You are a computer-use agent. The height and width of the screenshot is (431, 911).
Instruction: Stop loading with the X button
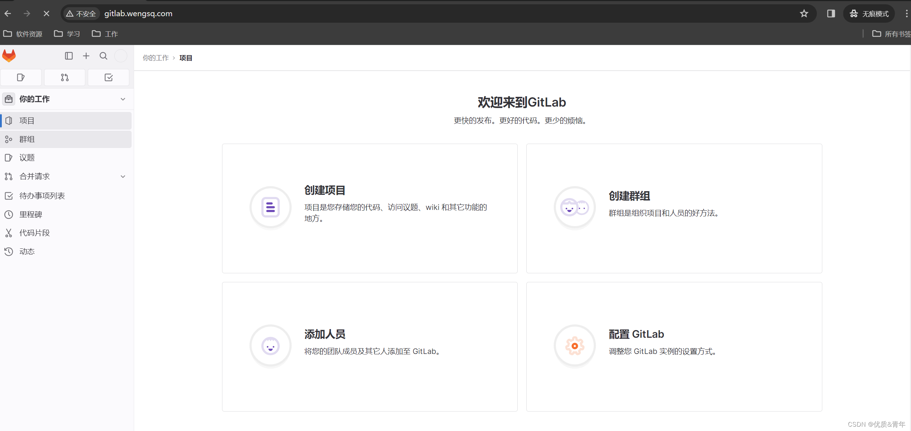46,14
